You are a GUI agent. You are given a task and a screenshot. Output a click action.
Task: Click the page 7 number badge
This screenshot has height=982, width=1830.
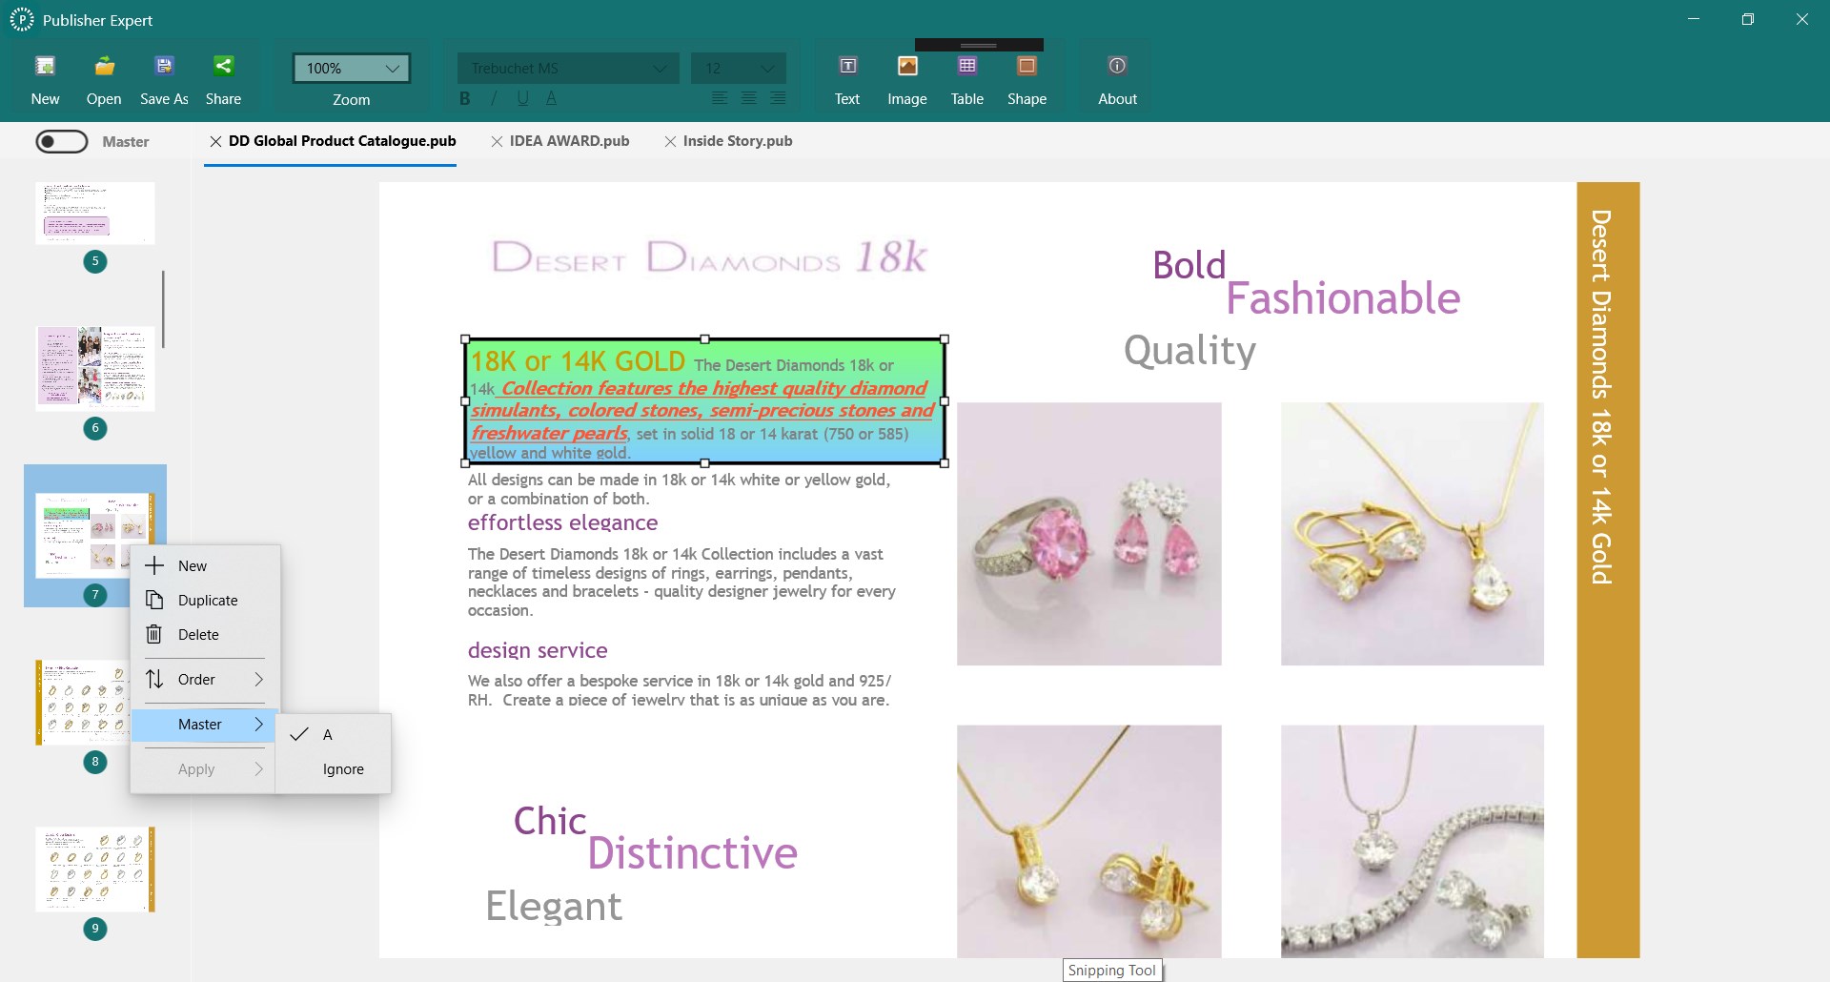pos(95,595)
